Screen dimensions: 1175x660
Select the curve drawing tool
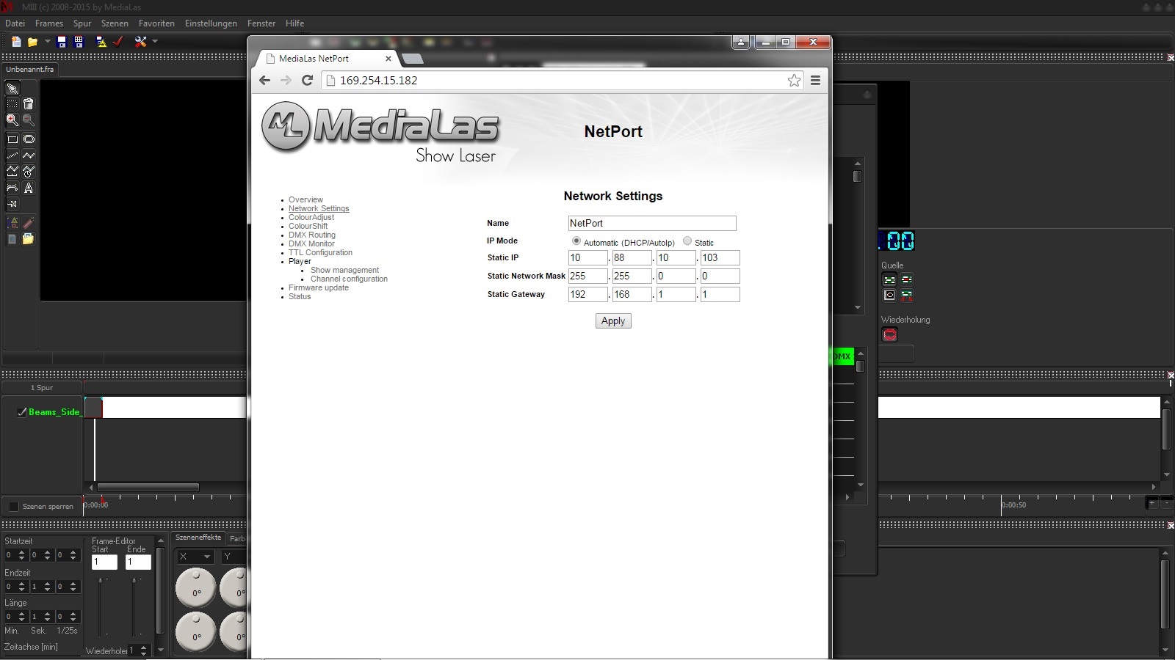(x=12, y=188)
